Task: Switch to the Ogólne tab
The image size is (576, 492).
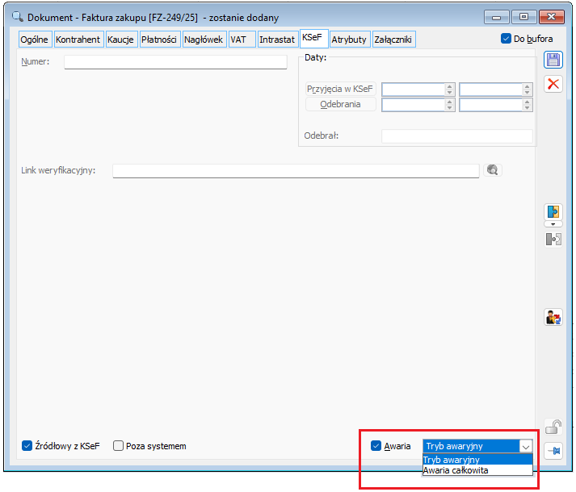Action: pos(35,40)
